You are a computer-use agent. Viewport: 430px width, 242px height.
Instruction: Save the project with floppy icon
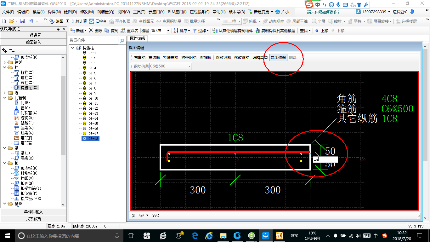(x=22, y=21)
